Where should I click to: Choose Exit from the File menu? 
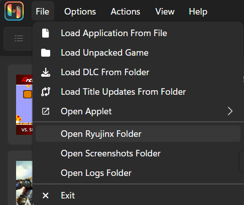[138, 195]
